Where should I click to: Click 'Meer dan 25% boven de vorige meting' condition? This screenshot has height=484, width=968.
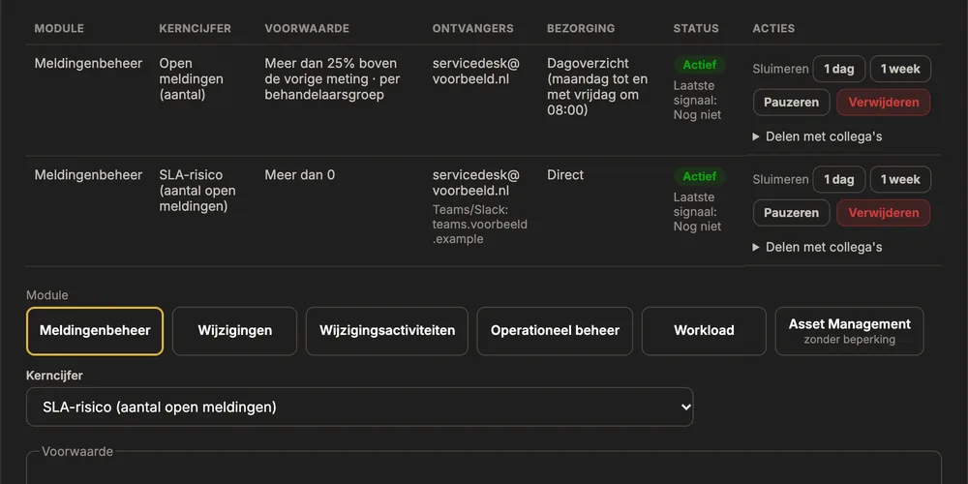pyautogui.click(x=331, y=79)
